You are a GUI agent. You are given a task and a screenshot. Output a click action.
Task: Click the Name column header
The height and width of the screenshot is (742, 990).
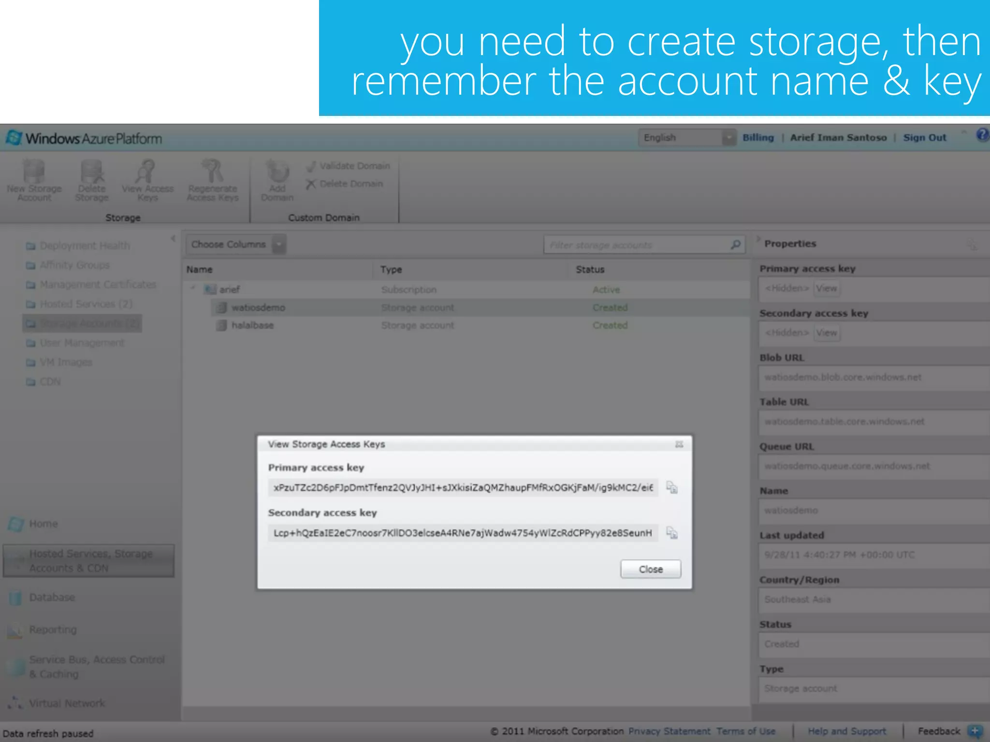pos(200,270)
